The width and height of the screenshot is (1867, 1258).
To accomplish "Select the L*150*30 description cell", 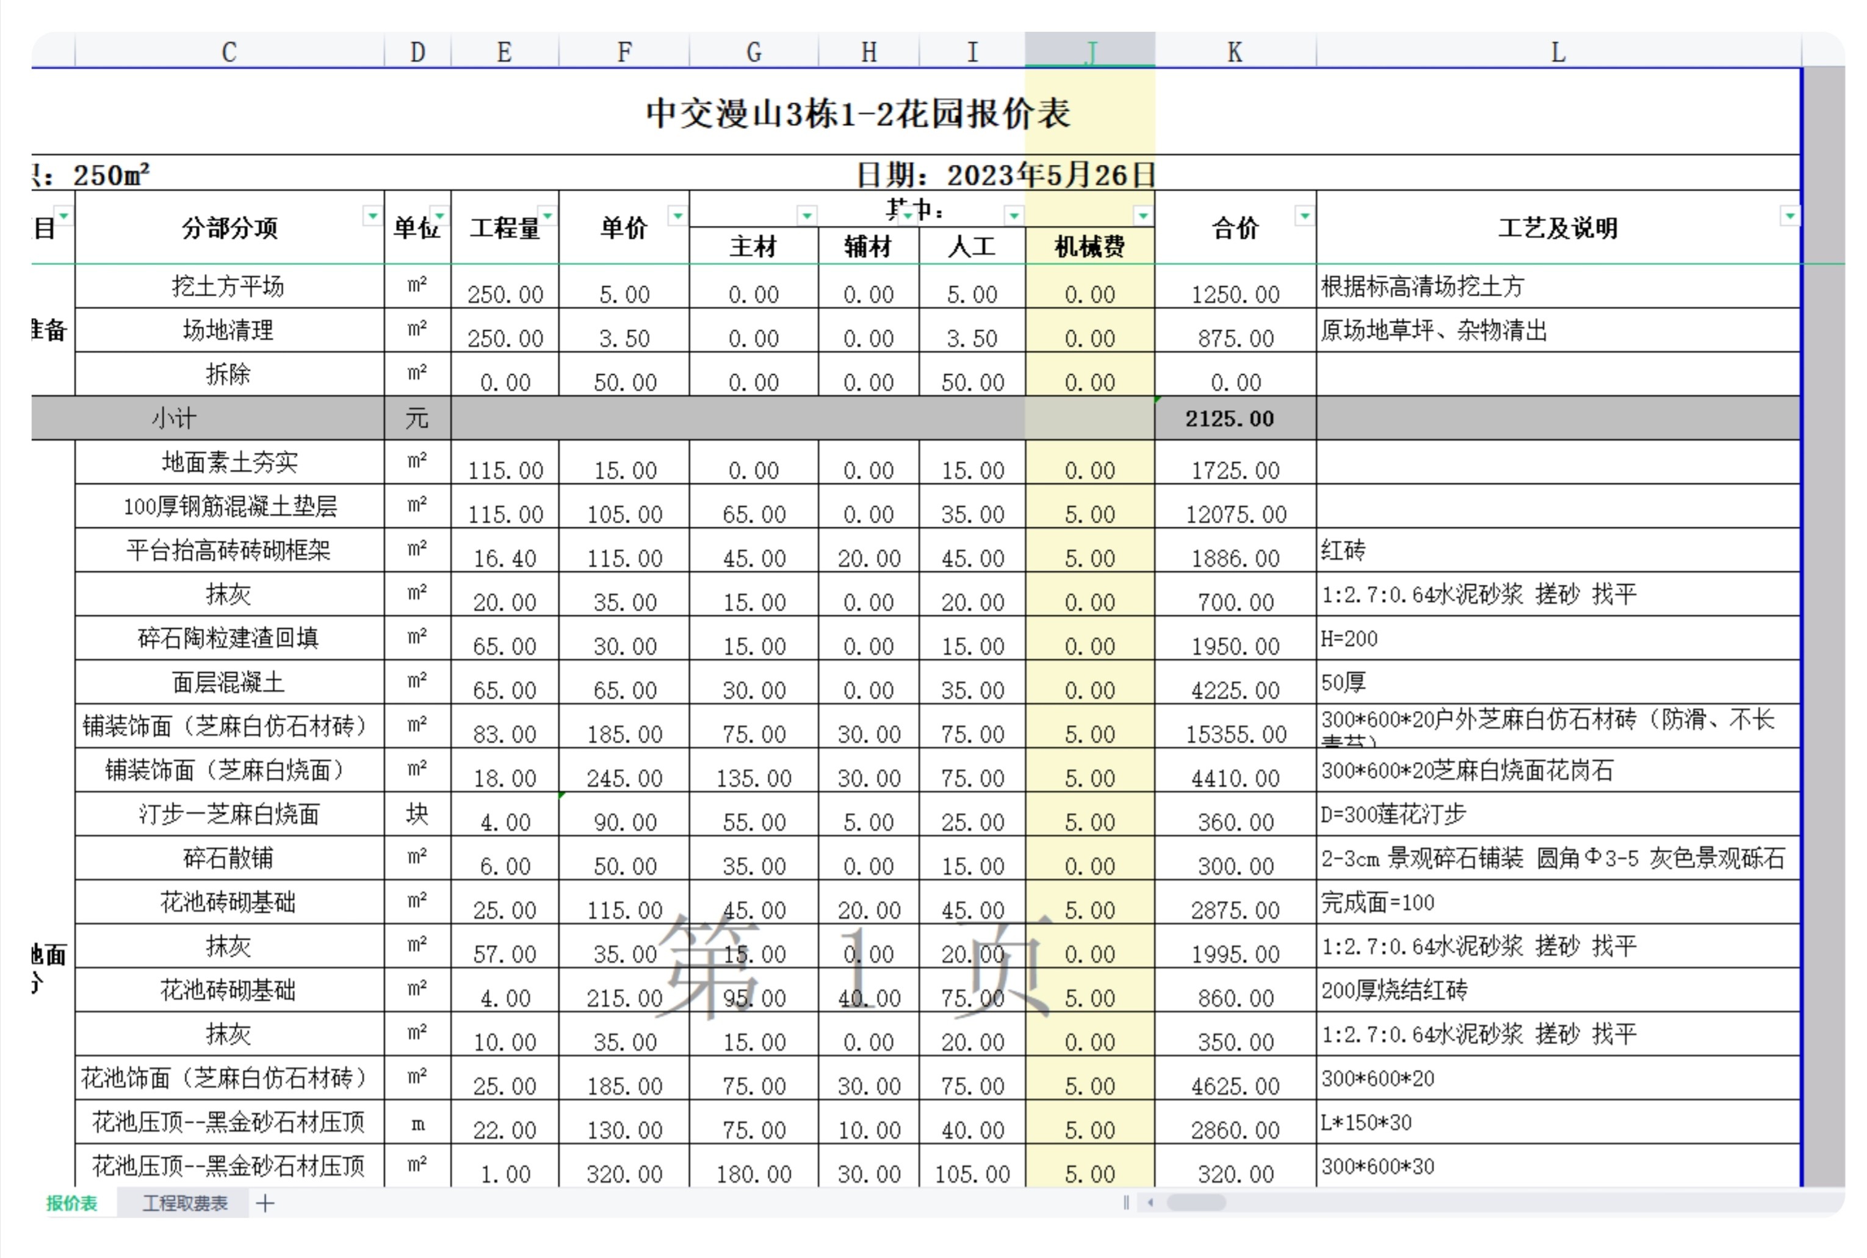I will click(1558, 1122).
